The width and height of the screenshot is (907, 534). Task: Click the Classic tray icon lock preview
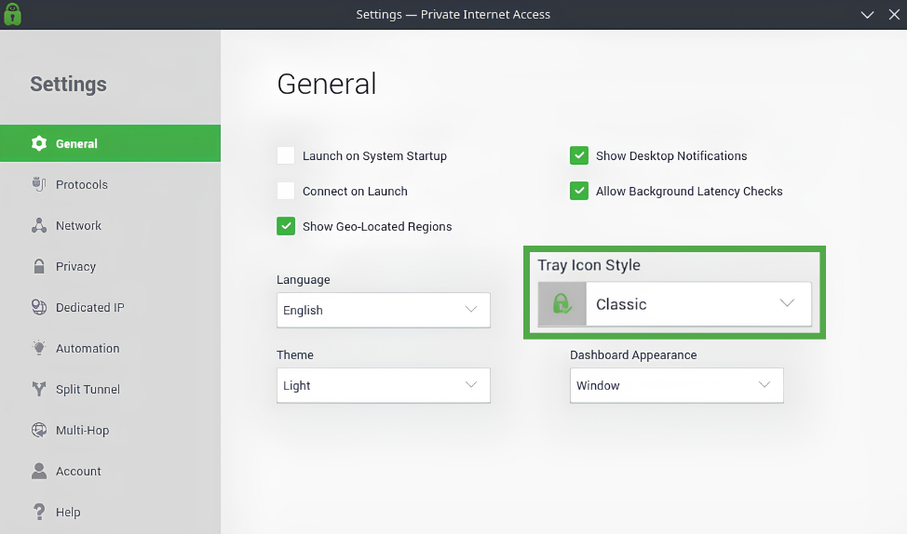pyautogui.click(x=562, y=304)
